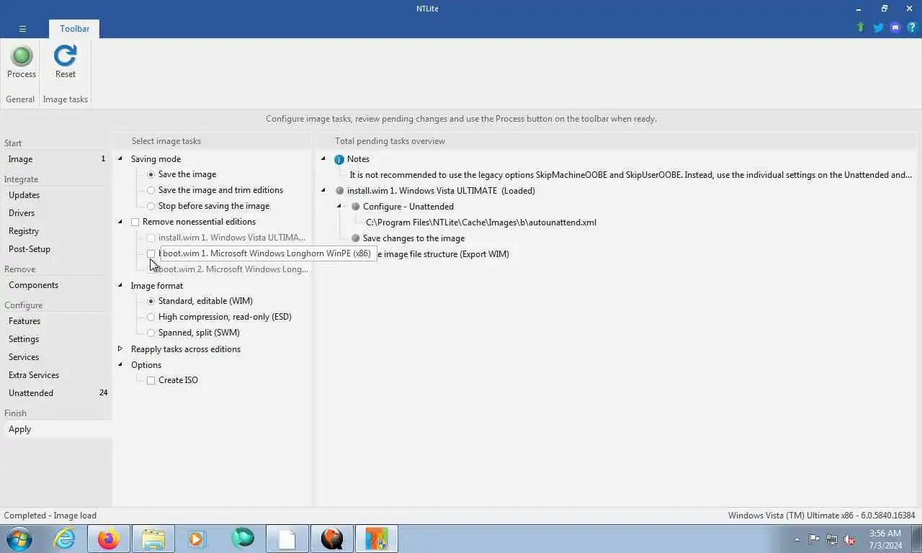922x553 pixels.
Task: Collapse the install.wim pending tasks node
Action: [x=323, y=190]
